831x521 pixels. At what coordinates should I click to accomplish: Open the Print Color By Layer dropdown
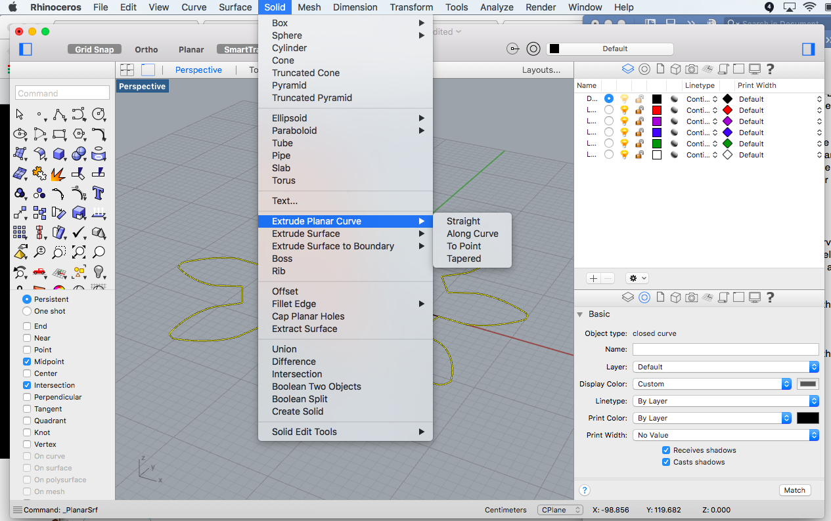pos(712,418)
